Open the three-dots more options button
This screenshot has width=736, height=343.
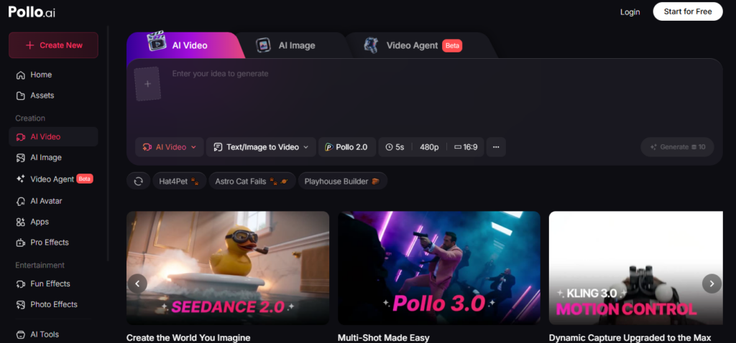pyautogui.click(x=496, y=147)
